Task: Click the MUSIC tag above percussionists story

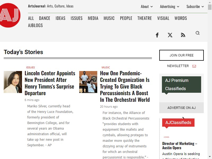Action: coord(106,68)
